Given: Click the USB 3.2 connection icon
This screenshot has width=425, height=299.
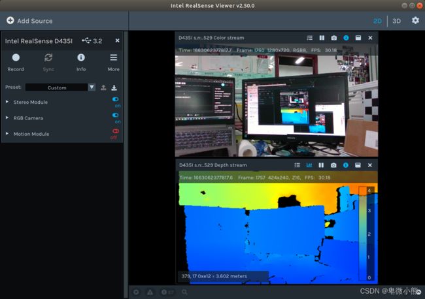Looking at the screenshot, I should coord(86,40).
